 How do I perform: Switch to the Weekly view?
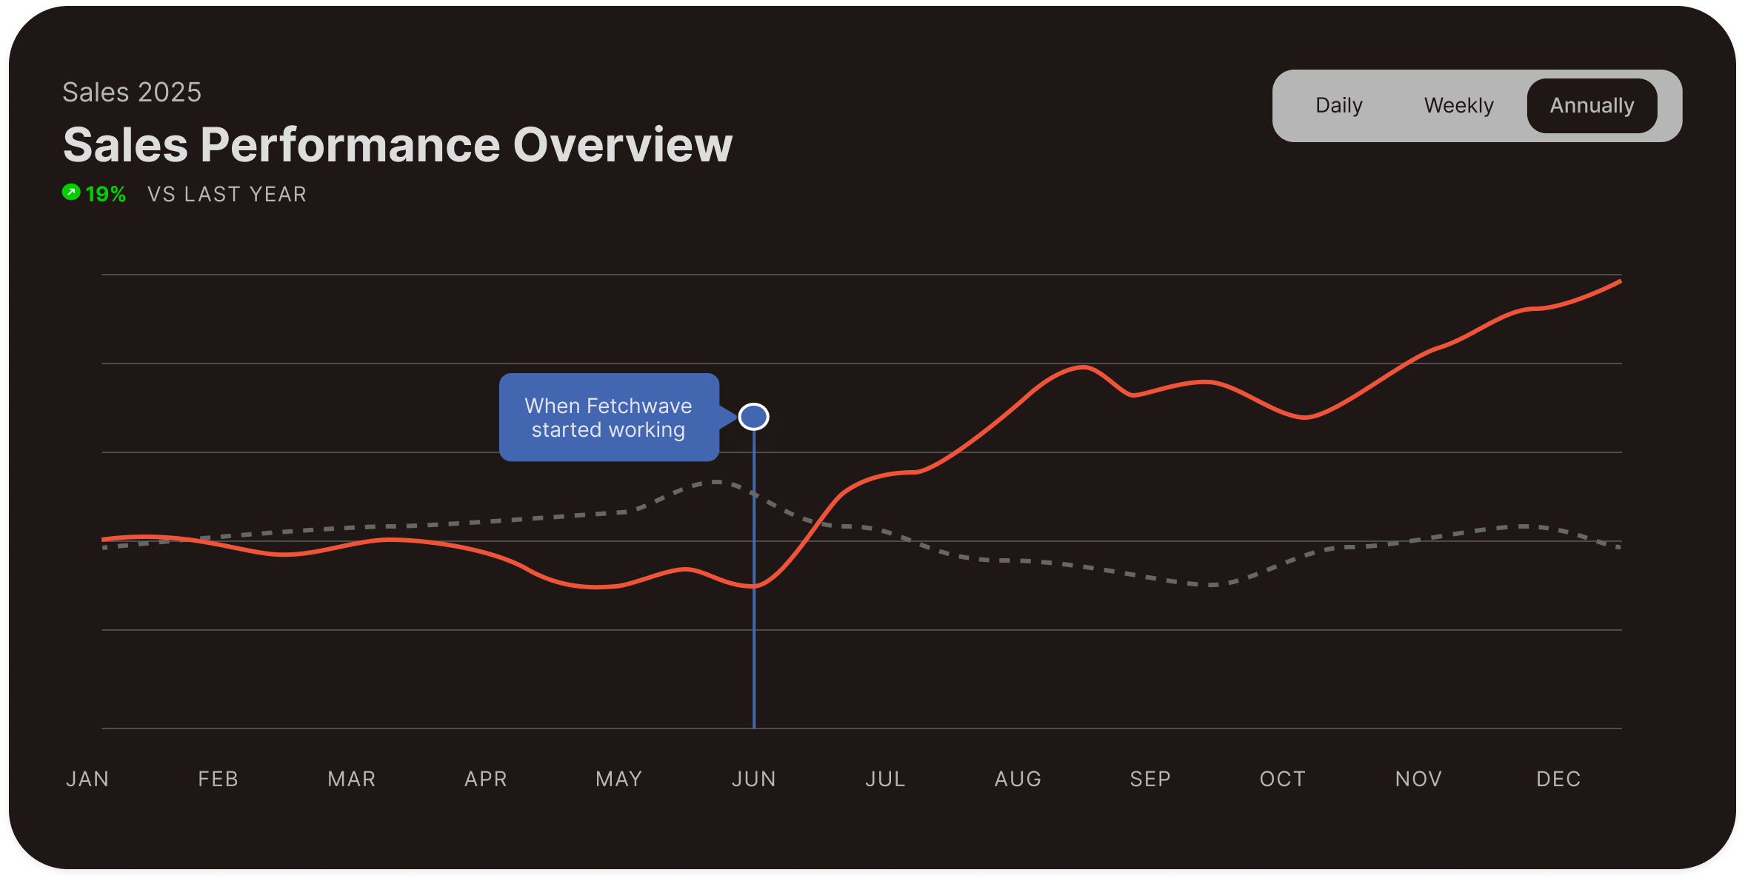1458,106
